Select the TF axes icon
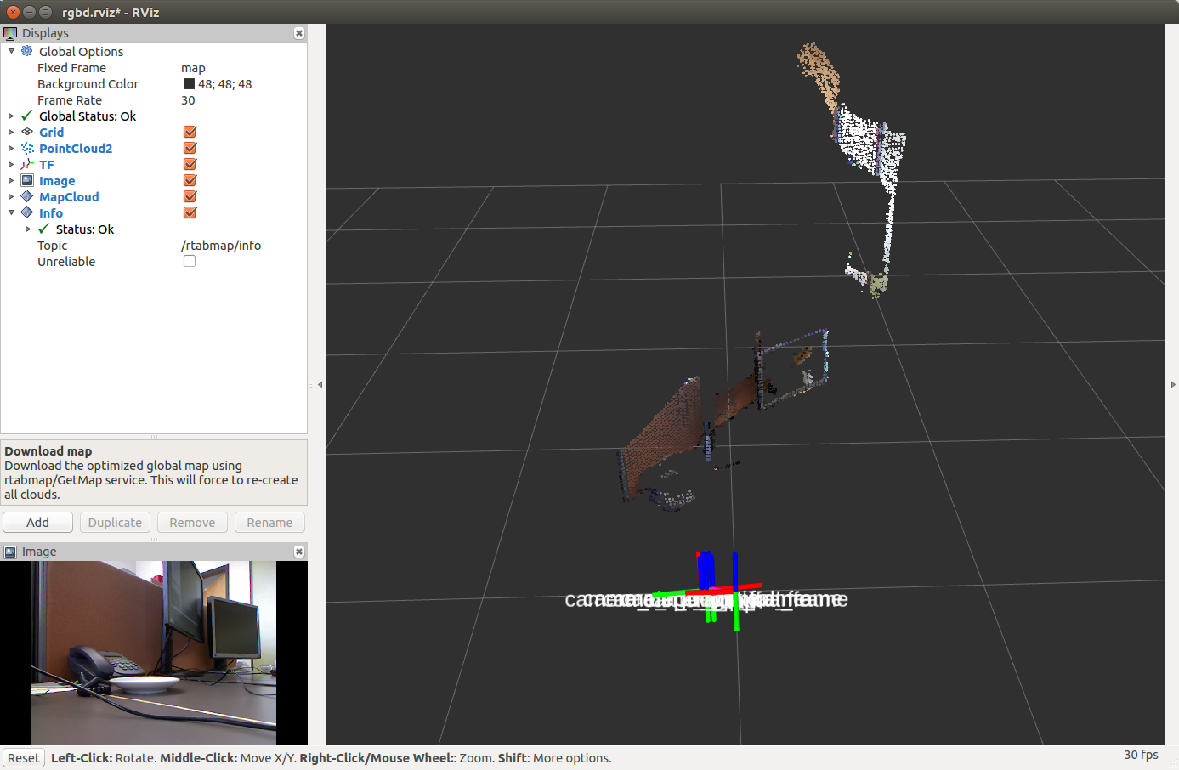 point(27,164)
